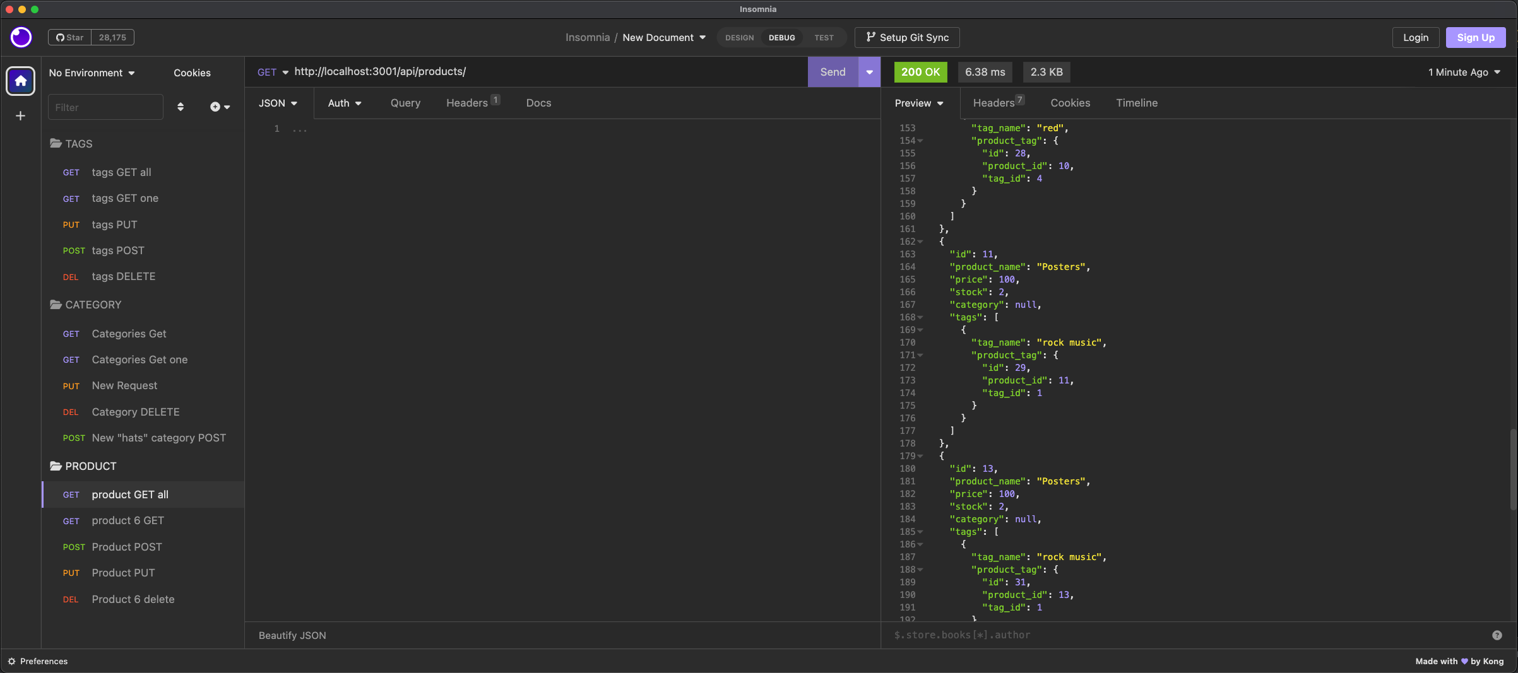Switch to DESIGN mode
The width and height of the screenshot is (1518, 673).
point(739,37)
